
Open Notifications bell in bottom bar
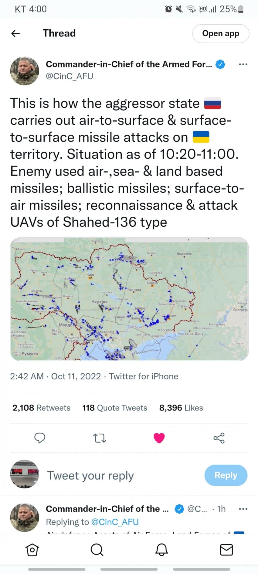(161, 550)
